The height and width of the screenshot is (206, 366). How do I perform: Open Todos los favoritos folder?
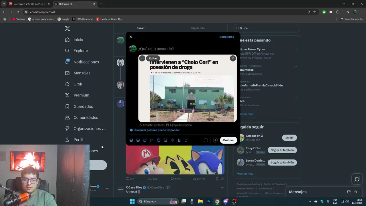coord(351,19)
